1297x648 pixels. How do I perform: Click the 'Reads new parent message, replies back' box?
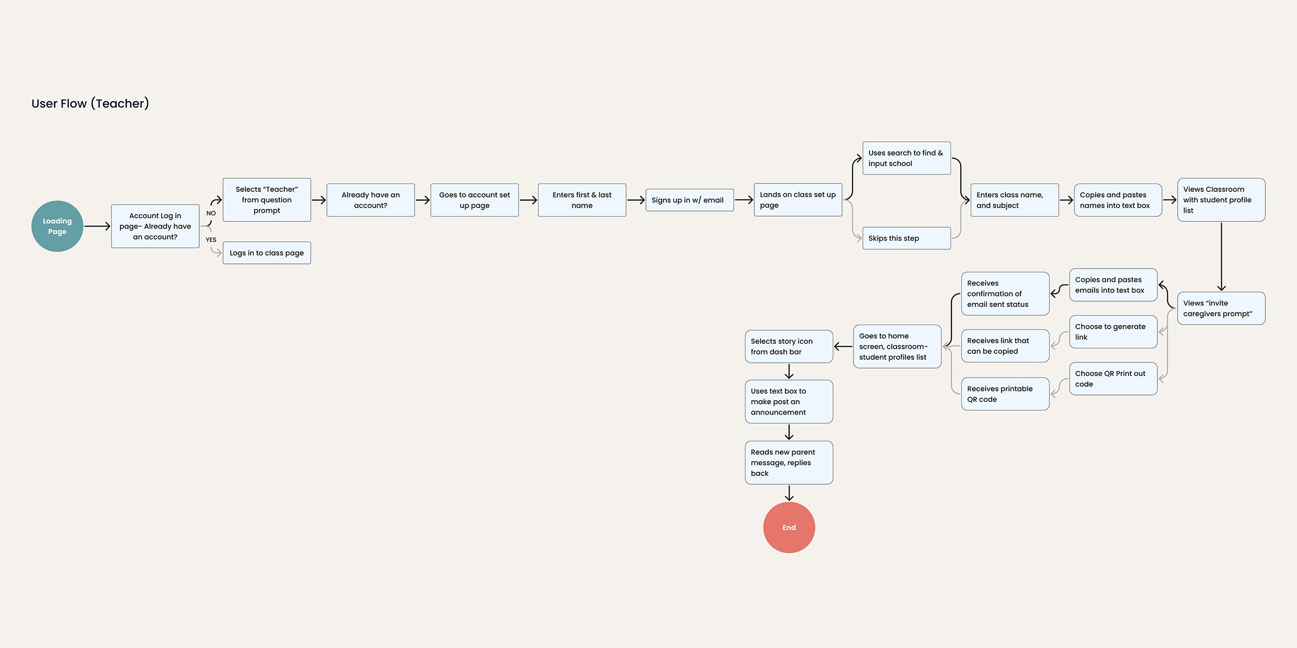coord(789,462)
